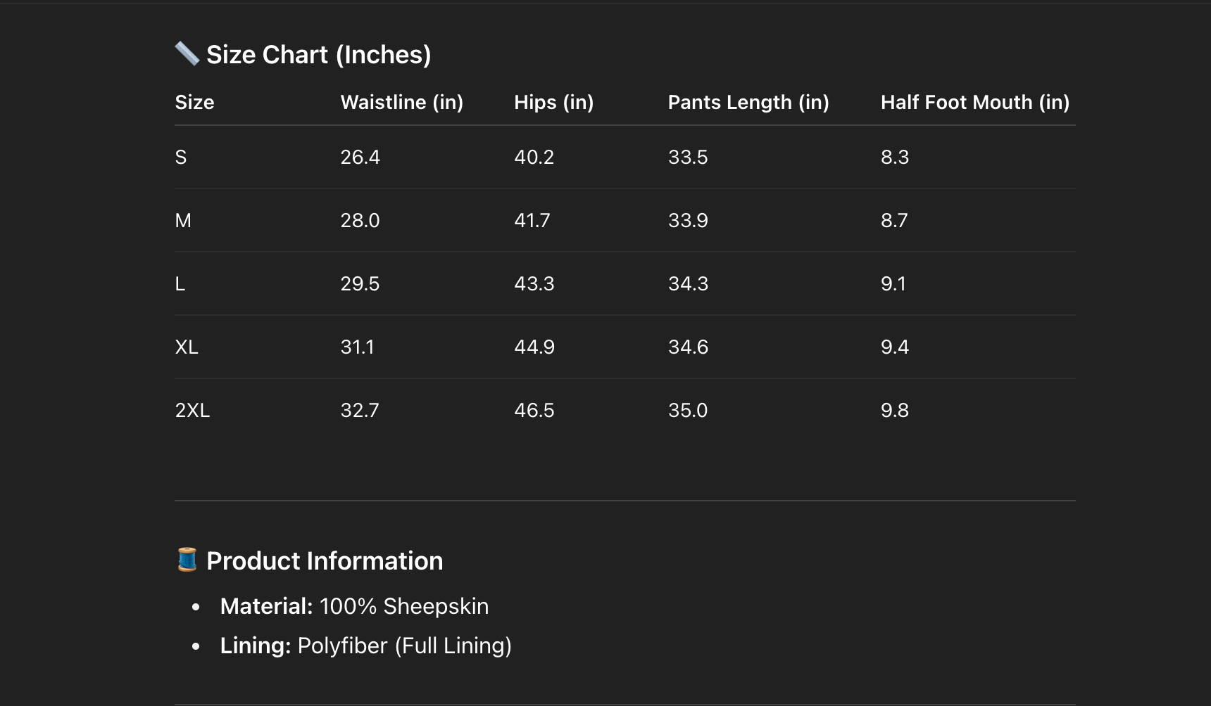Select the 2XL size row label

pos(192,411)
